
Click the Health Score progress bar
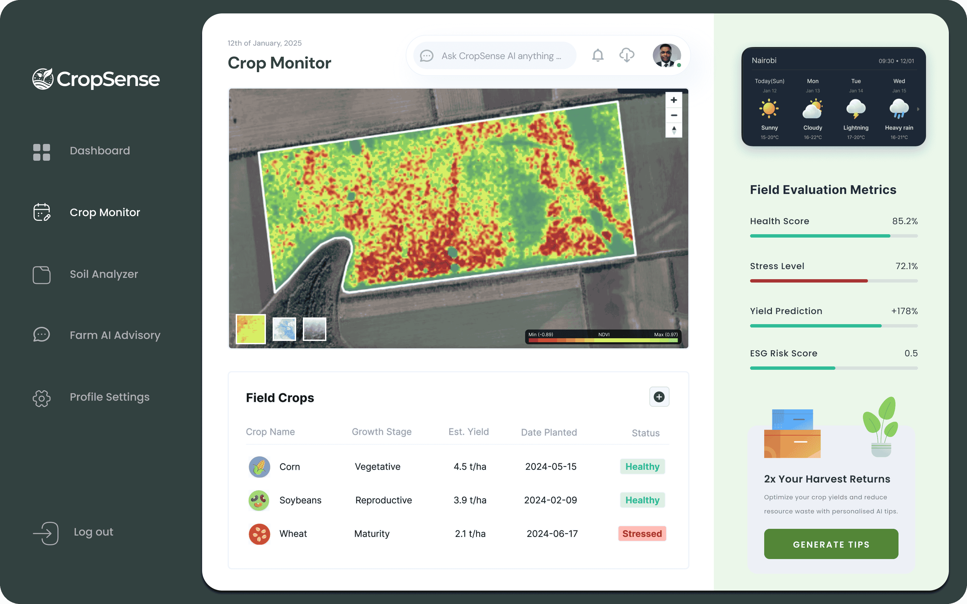click(834, 236)
